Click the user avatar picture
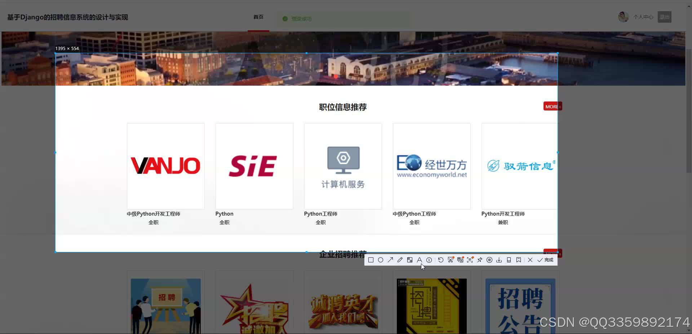Screen dimensions: 692x334 pos(623,17)
